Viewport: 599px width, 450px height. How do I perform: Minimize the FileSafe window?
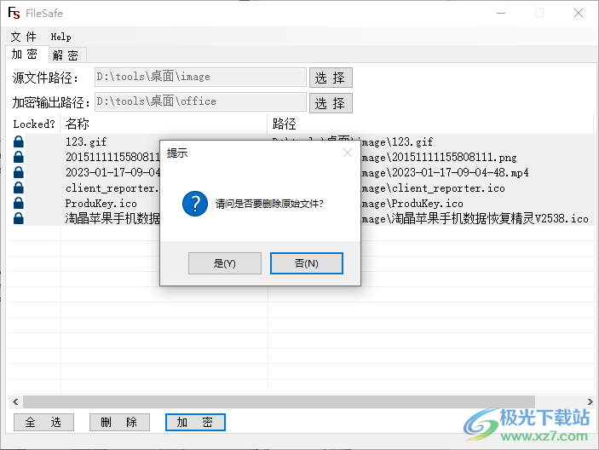click(501, 13)
